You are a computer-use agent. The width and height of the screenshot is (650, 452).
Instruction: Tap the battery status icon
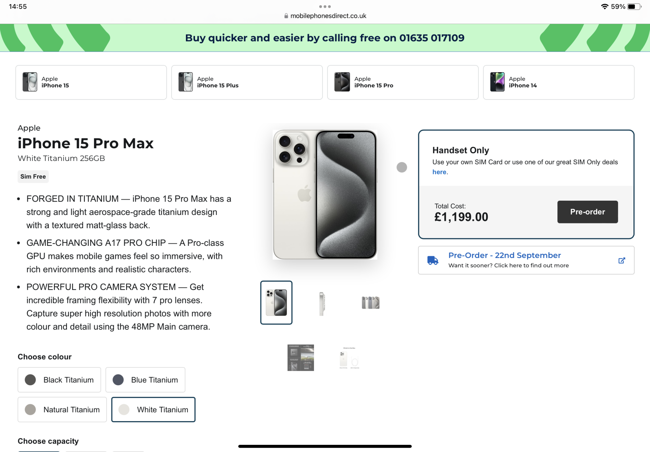[634, 7]
